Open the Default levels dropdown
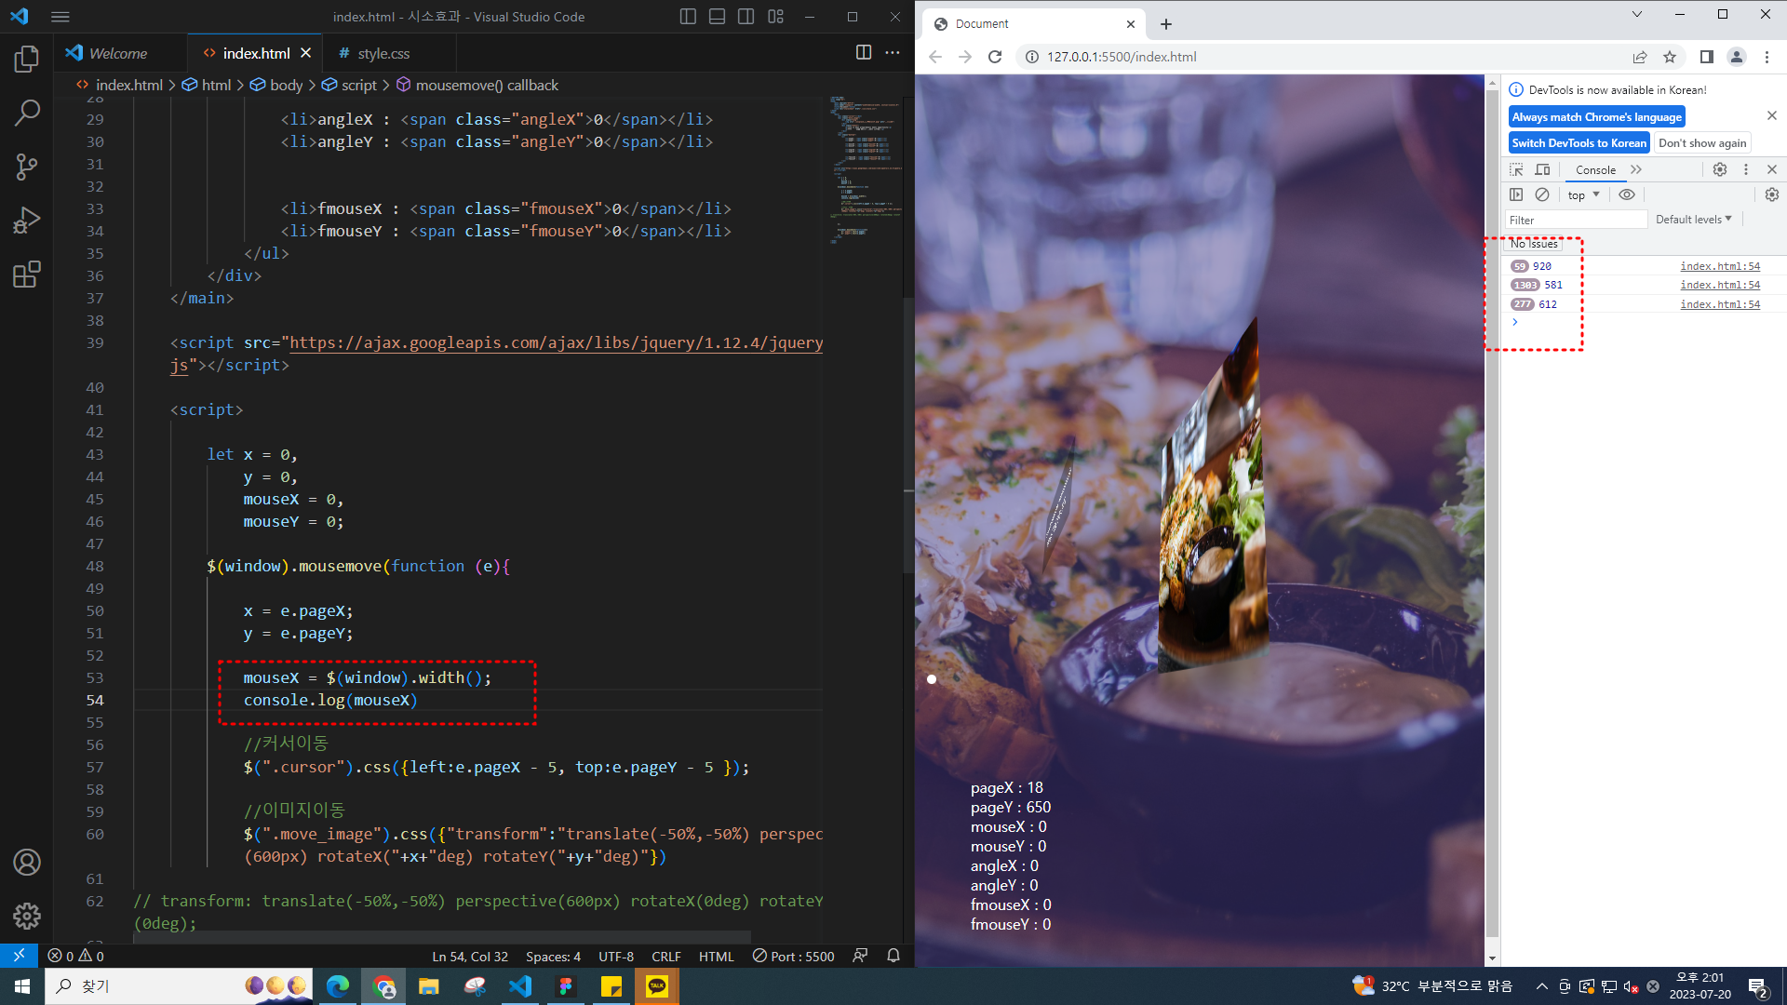The width and height of the screenshot is (1787, 1005). pyautogui.click(x=1693, y=220)
